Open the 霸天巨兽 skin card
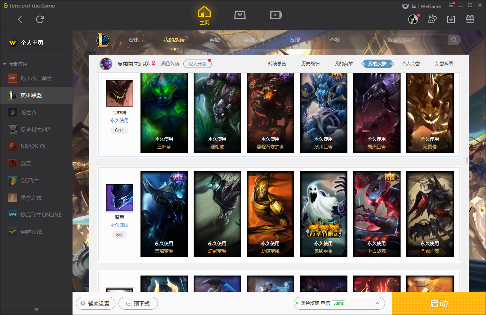The width and height of the screenshot is (486, 315). coord(377,113)
